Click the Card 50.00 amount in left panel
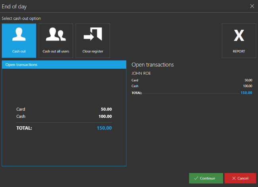 tap(106, 109)
